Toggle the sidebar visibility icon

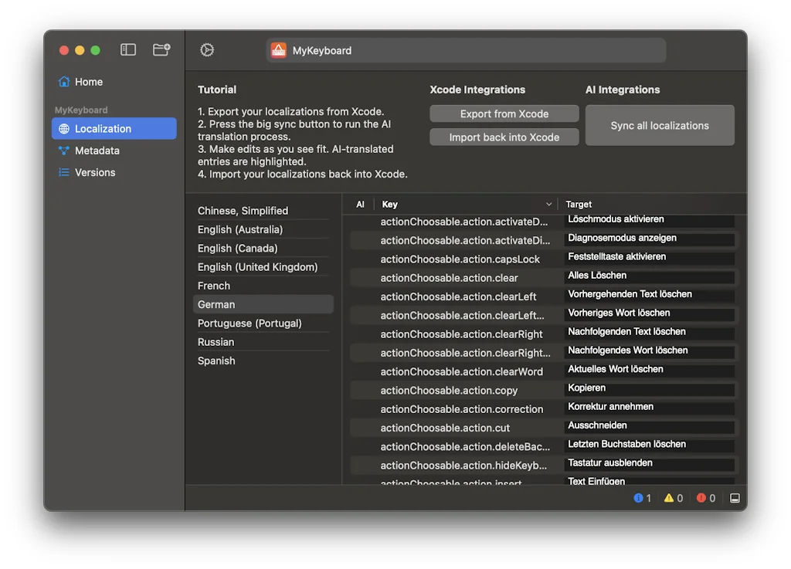[x=128, y=50]
